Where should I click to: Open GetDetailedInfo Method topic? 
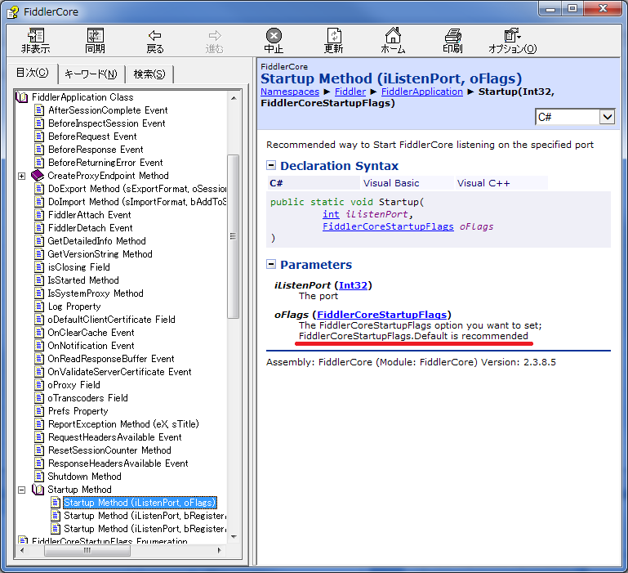[x=96, y=240]
